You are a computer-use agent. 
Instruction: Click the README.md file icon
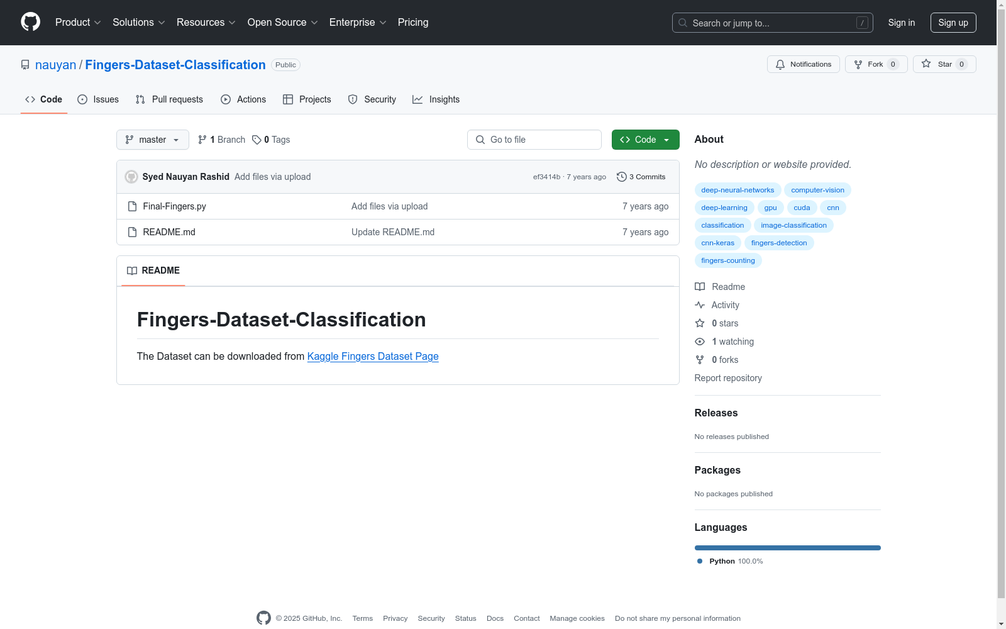point(132,232)
